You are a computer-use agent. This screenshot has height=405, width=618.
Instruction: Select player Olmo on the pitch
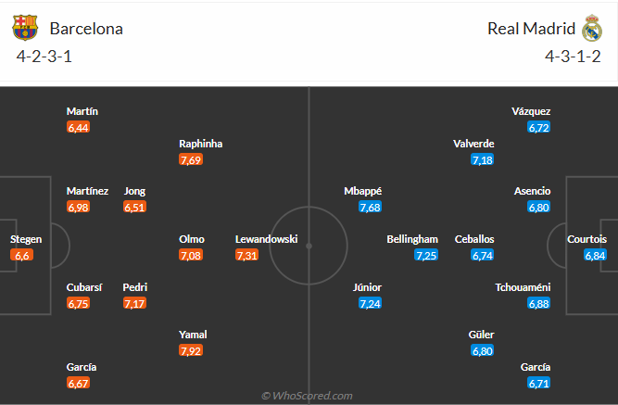192,239
